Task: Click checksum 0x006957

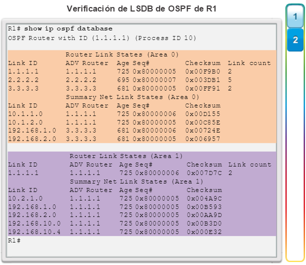Action: 203,139
